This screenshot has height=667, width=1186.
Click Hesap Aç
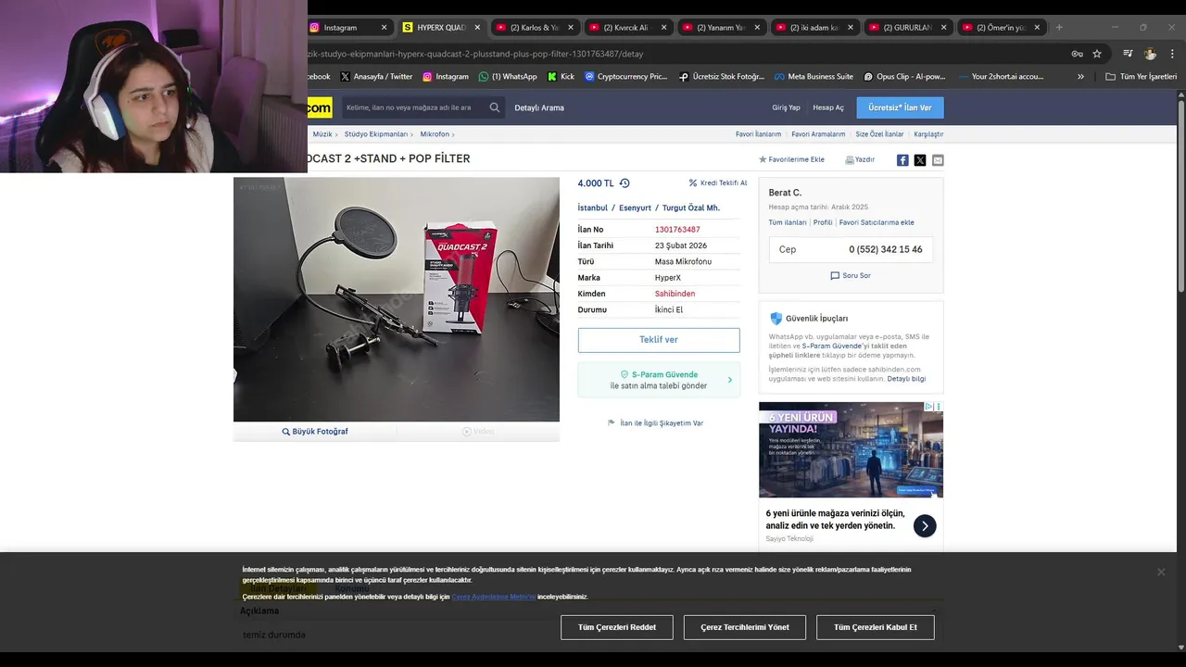click(828, 107)
